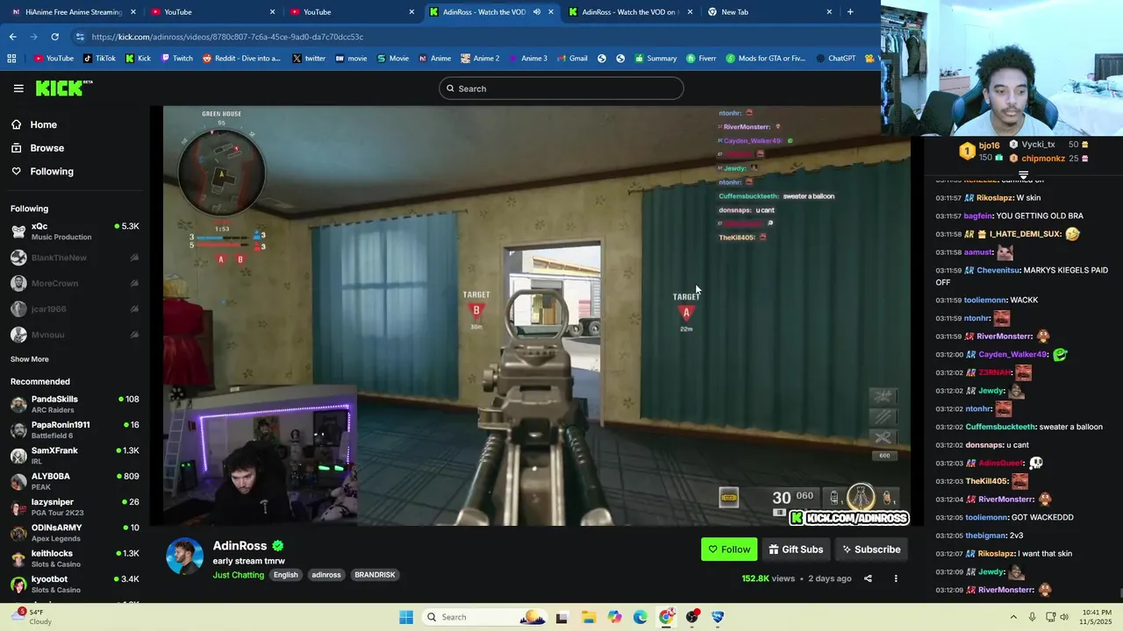Click the adinross tag

point(326,575)
